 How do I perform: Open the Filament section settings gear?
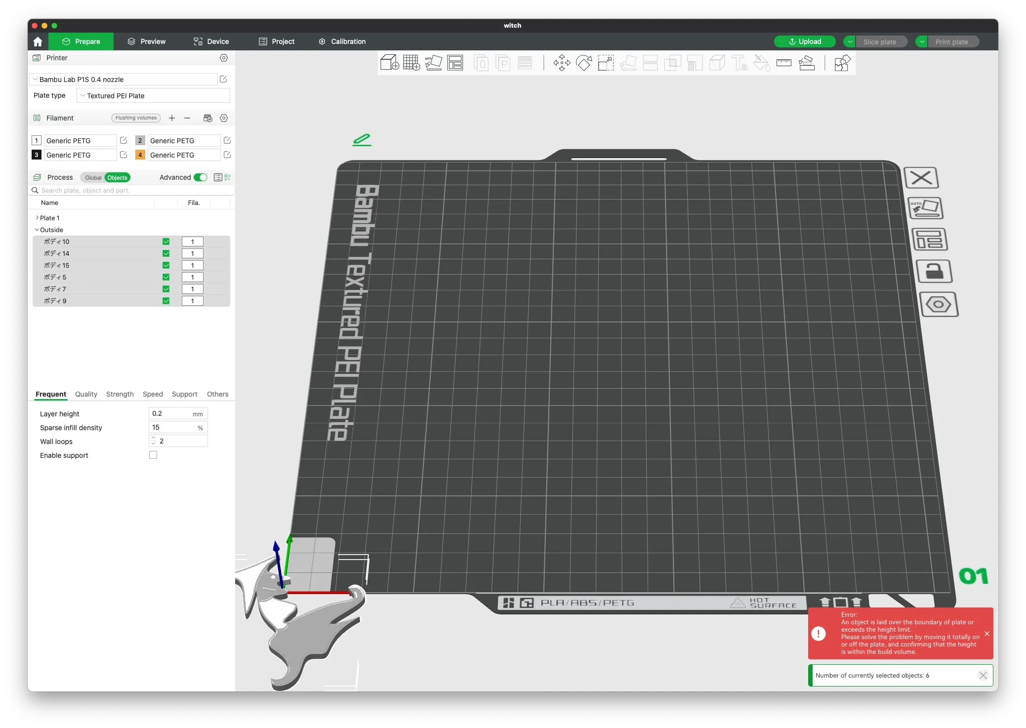224,118
